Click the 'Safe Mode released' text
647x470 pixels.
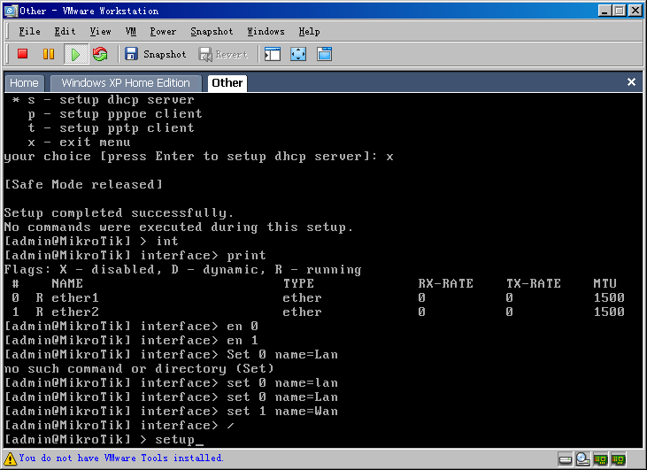coord(83,184)
